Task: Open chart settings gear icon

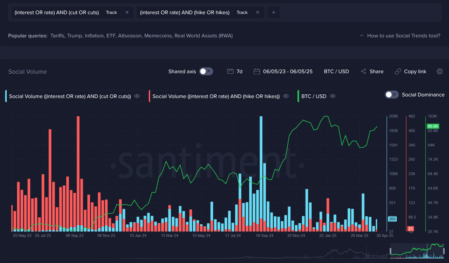Action: coord(440,71)
